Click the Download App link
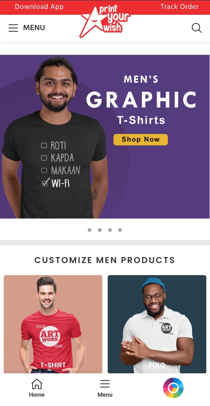210x406 pixels. [x=39, y=7]
